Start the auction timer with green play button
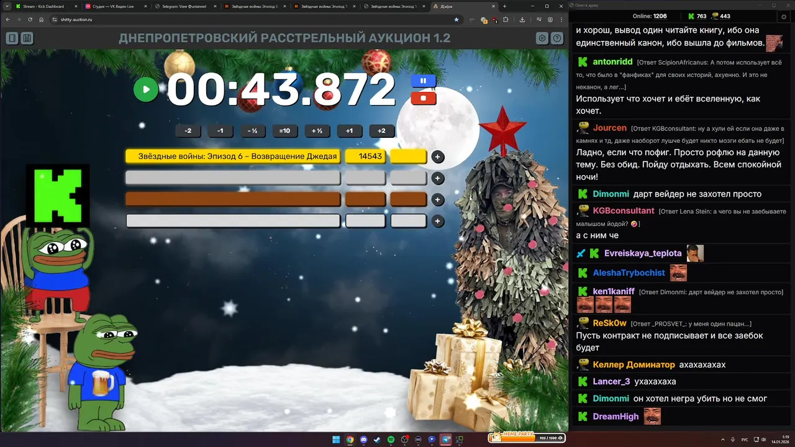 click(x=146, y=89)
